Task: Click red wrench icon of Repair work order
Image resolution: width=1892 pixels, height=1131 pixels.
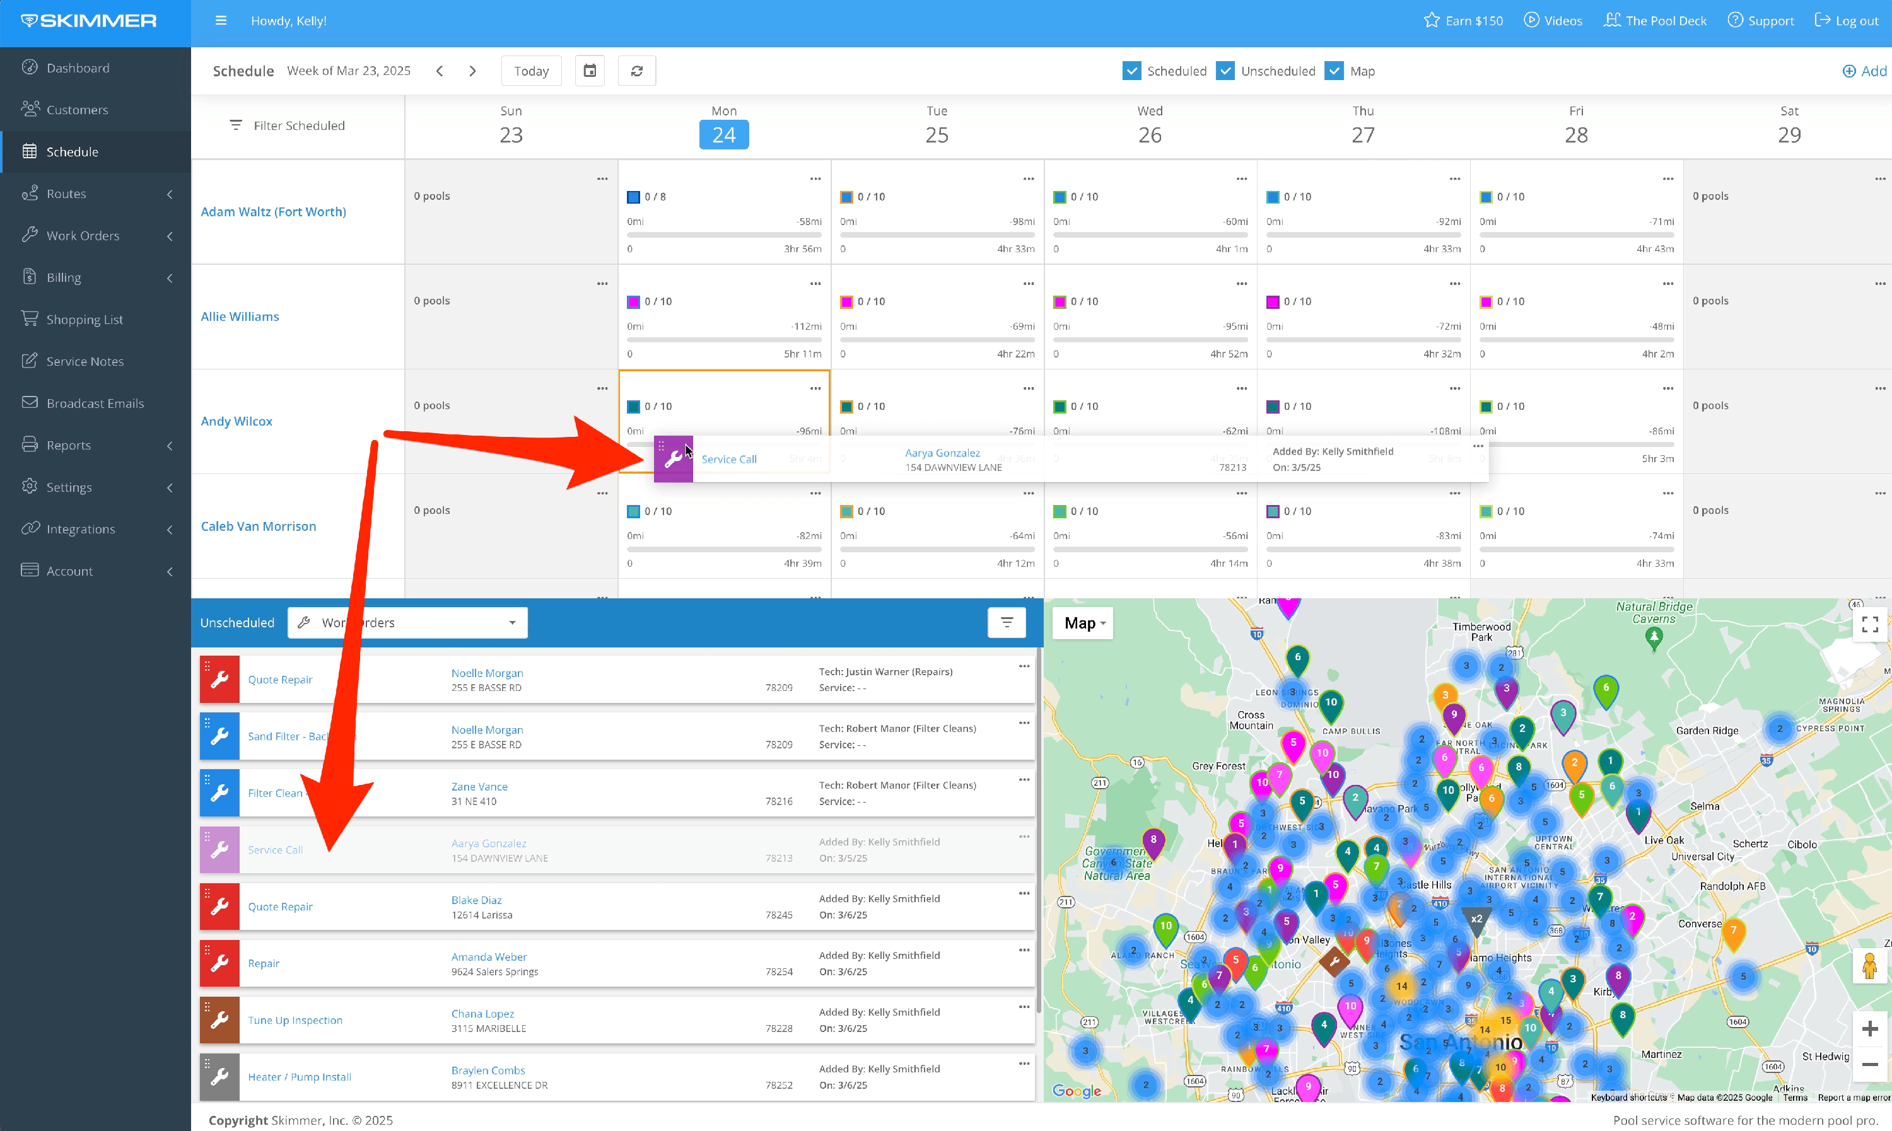Action: (219, 964)
